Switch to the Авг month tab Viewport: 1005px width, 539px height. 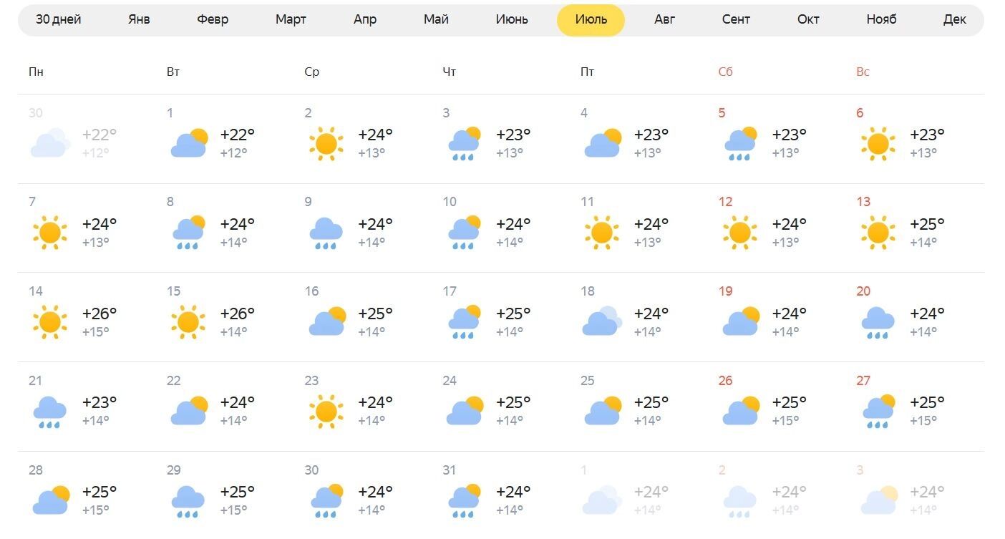pos(664,19)
